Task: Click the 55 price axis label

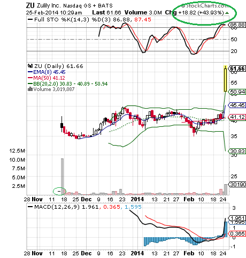Action: coord(234,83)
